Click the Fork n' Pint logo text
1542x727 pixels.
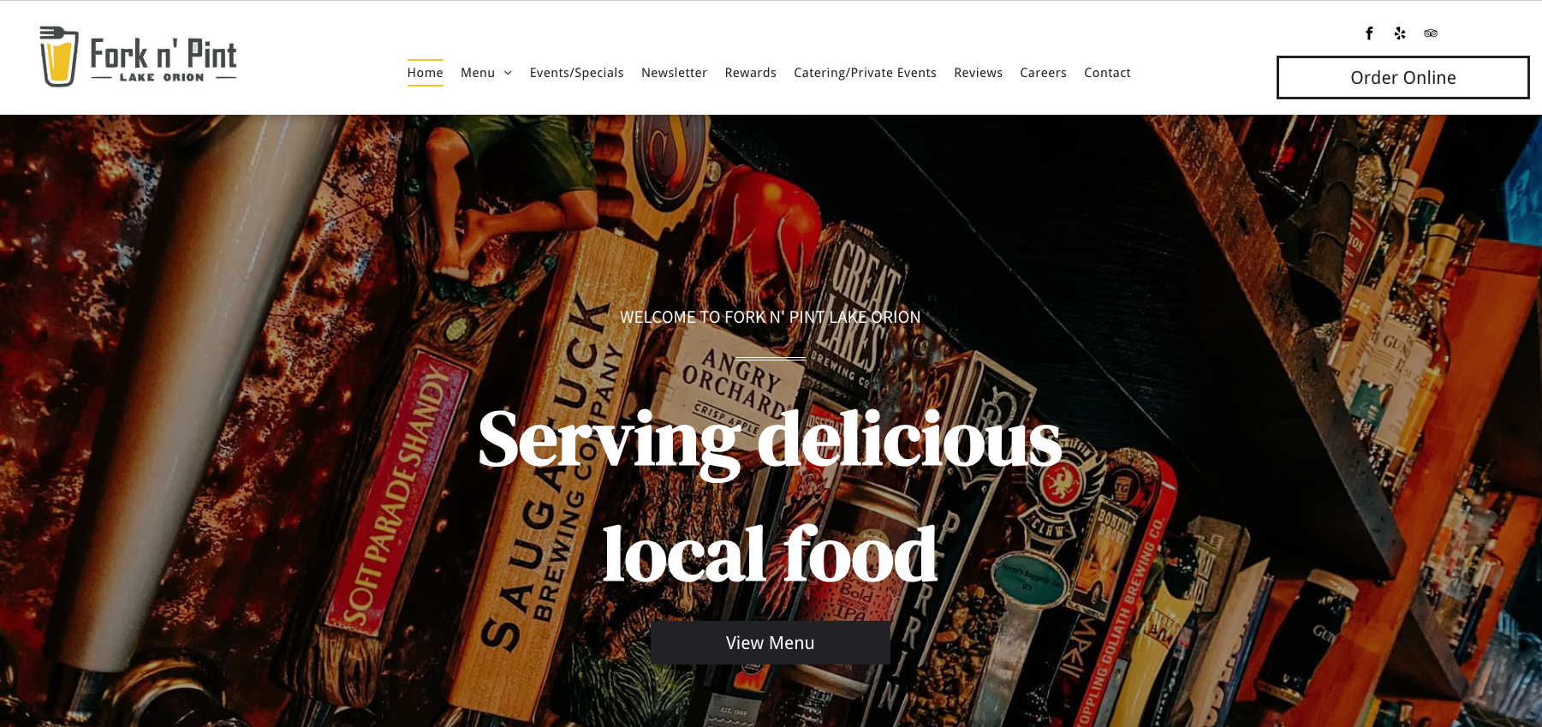pos(164,59)
